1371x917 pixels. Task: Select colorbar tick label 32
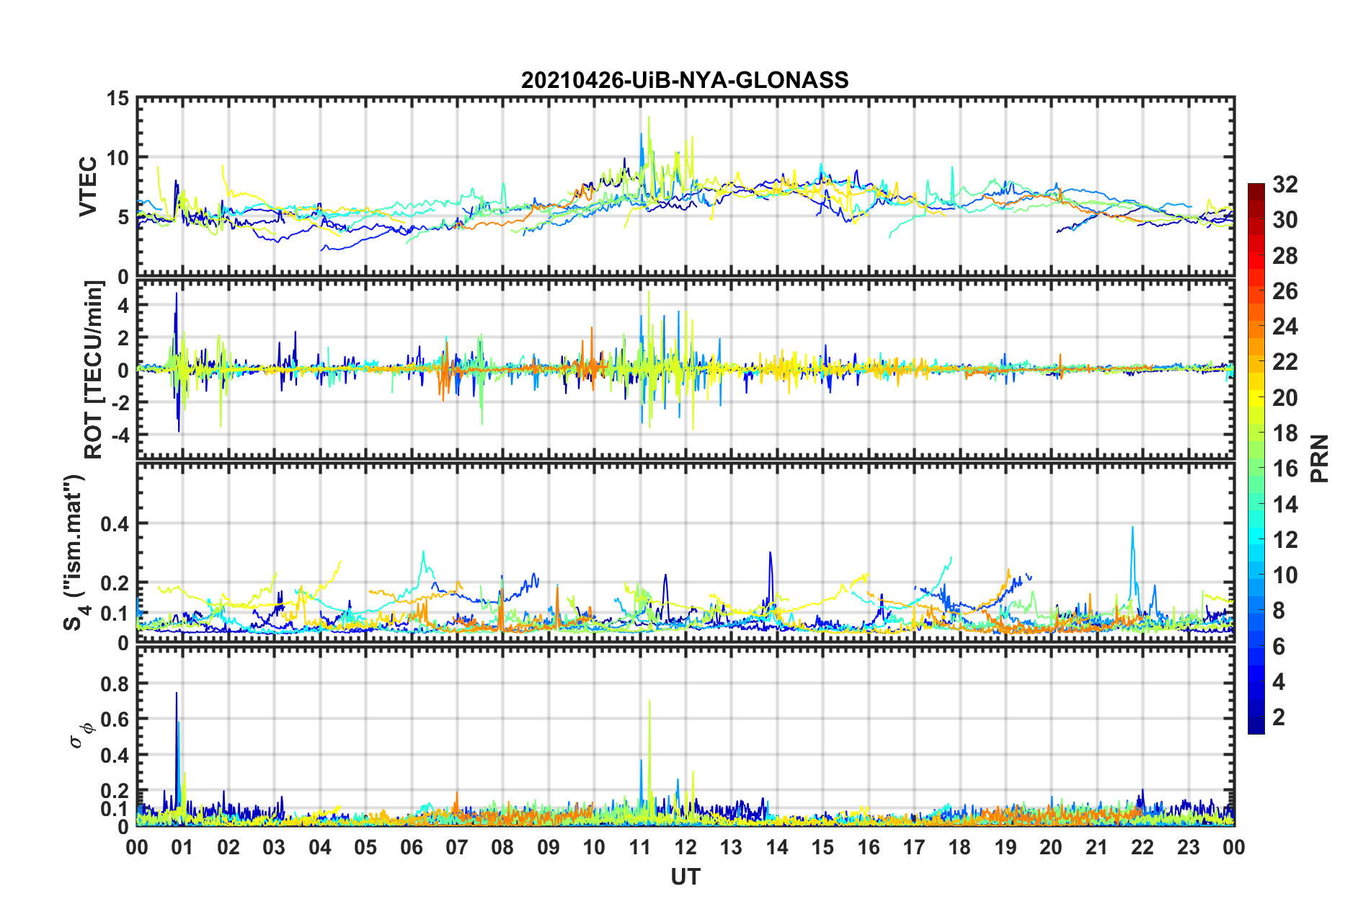click(1285, 185)
